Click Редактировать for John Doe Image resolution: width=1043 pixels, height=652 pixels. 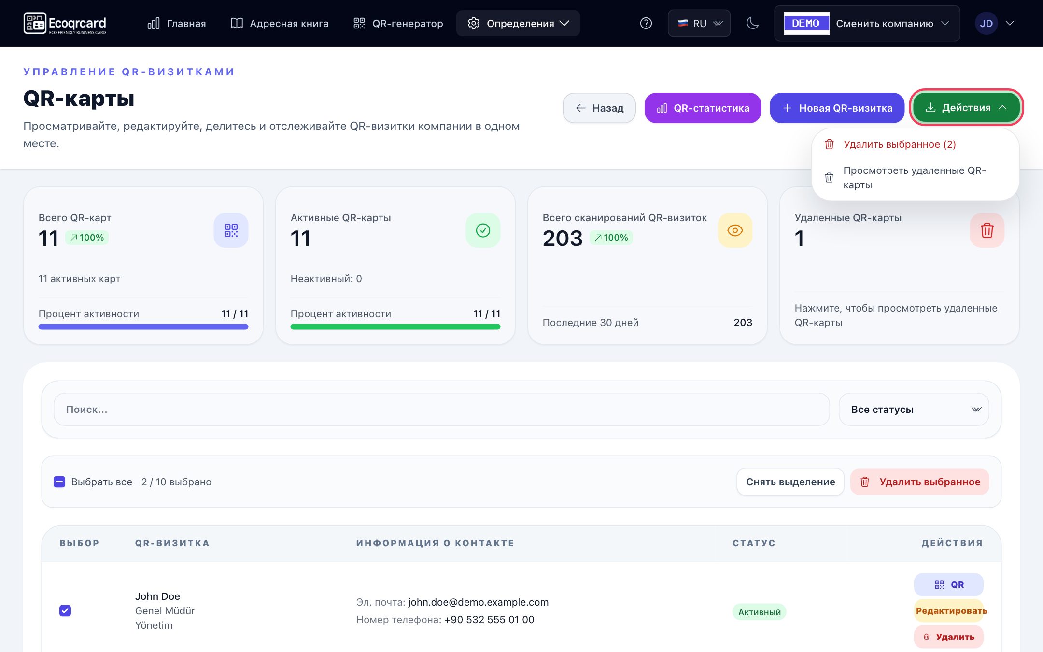click(x=949, y=611)
